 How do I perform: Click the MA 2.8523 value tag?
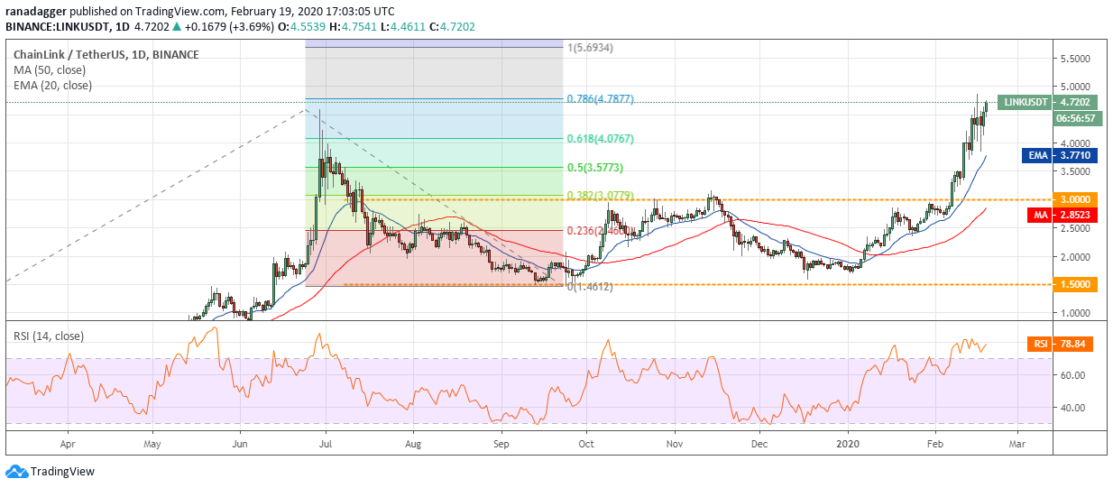click(x=1062, y=216)
